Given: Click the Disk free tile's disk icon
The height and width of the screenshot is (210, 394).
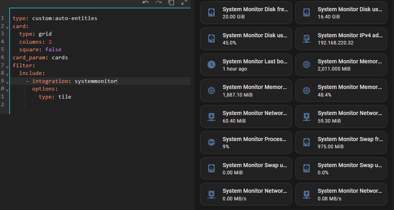Looking at the screenshot, I should [211, 13].
